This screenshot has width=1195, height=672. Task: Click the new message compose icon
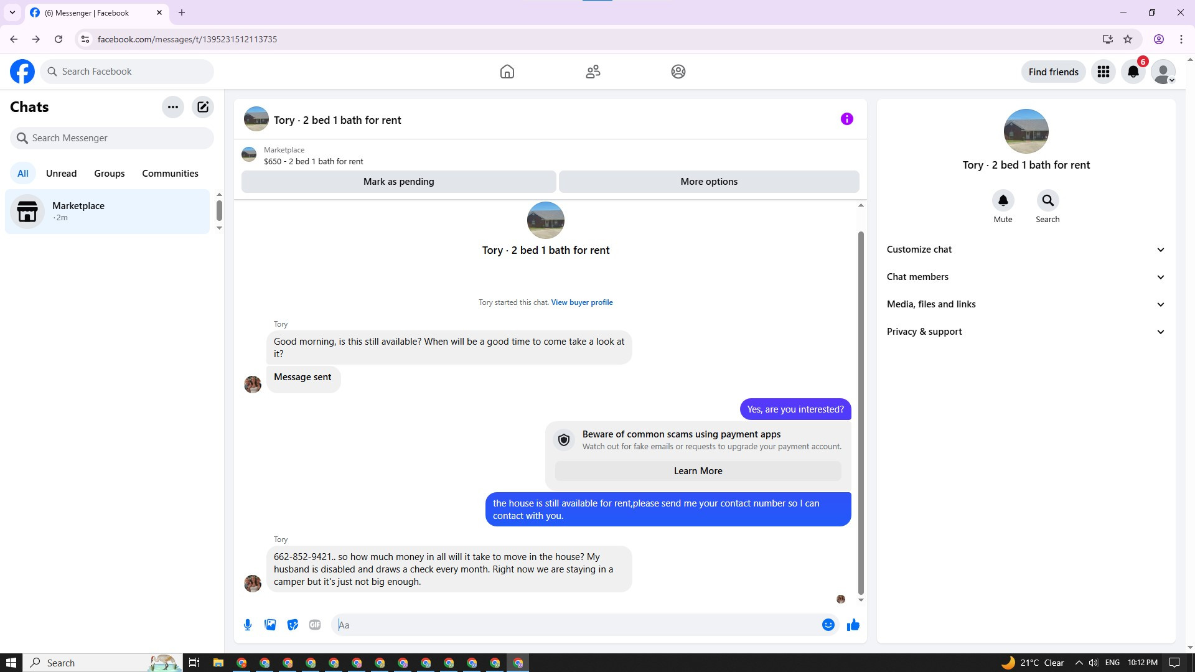[x=203, y=107]
